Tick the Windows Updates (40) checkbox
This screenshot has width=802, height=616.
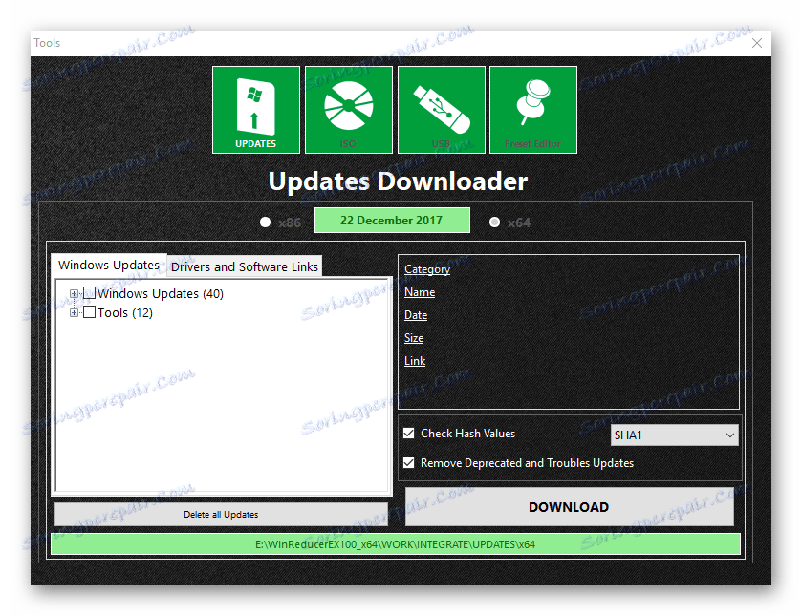pyautogui.click(x=90, y=293)
